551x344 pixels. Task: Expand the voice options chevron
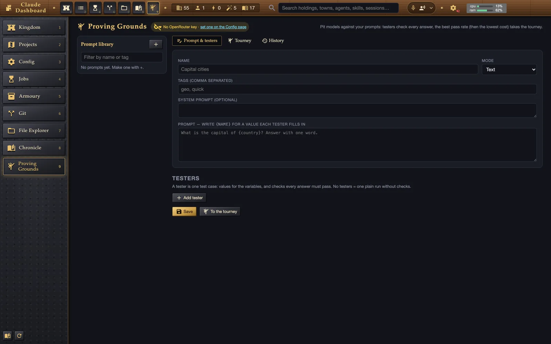pos(431,8)
